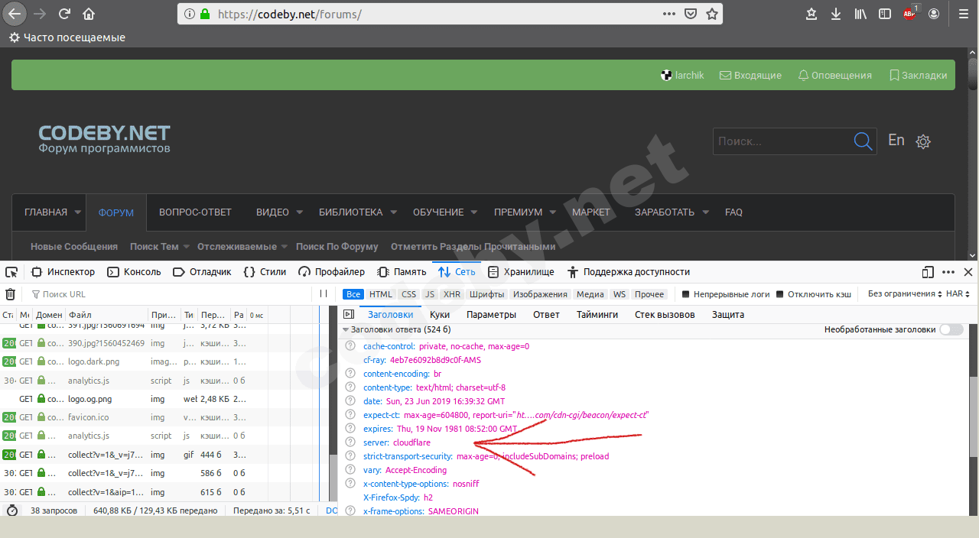Expand the ПРЕМИУМ menu arrow

(553, 212)
